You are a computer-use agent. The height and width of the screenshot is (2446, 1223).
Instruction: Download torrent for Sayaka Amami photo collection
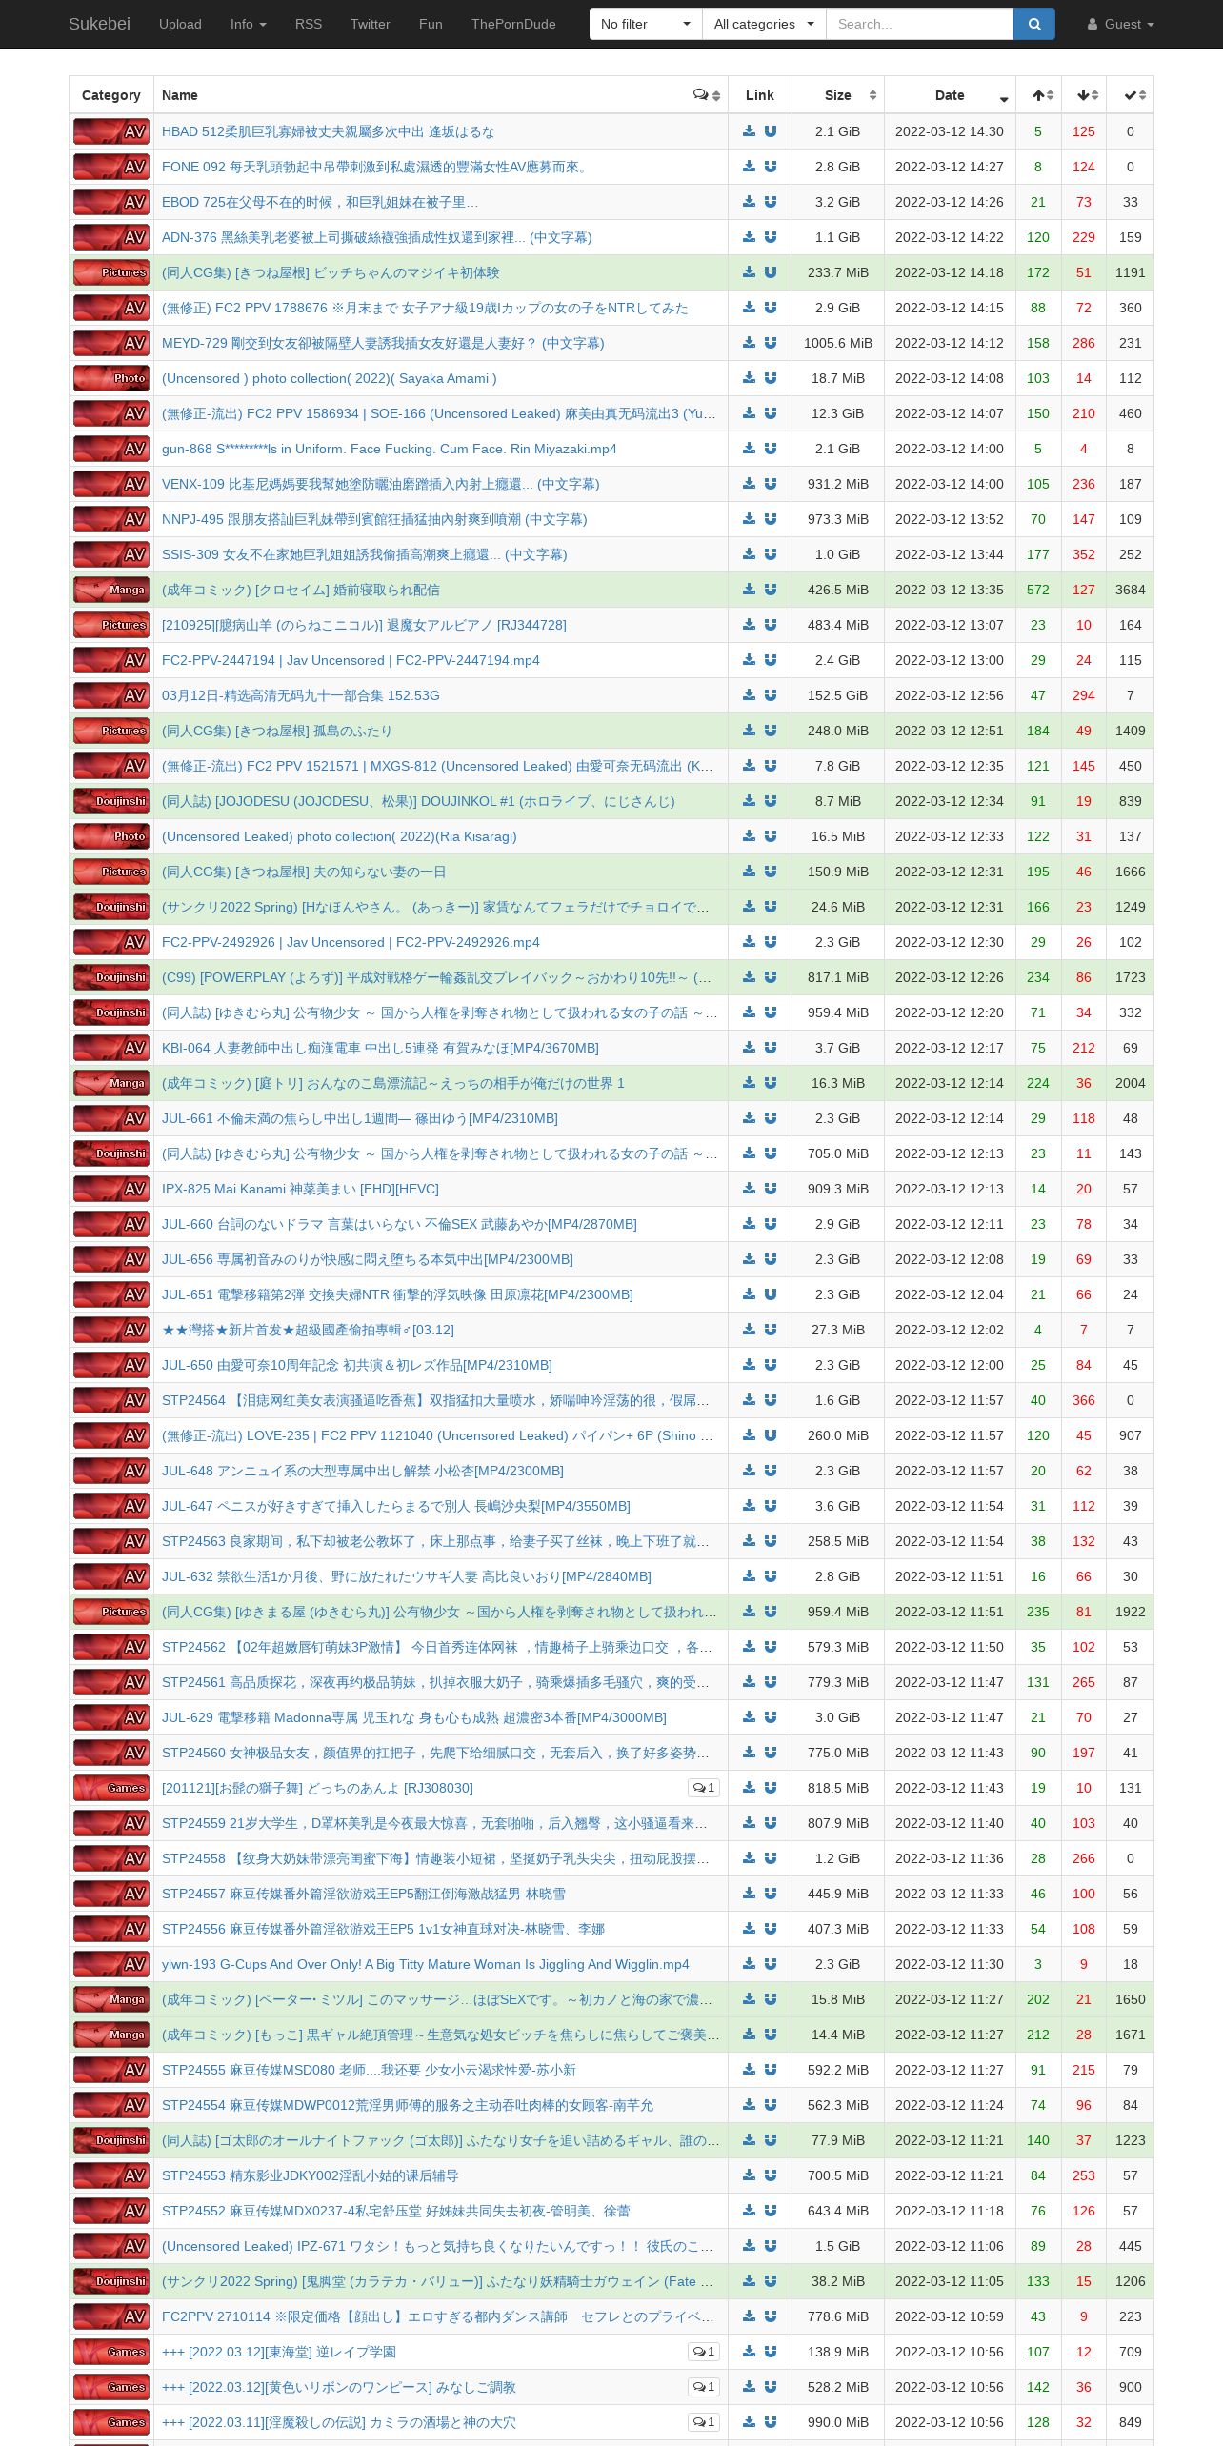tap(750, 378)
